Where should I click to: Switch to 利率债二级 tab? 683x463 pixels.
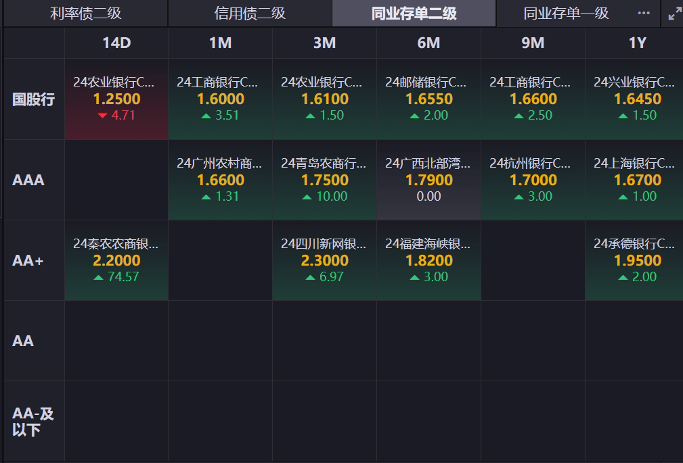pos(85,14)
